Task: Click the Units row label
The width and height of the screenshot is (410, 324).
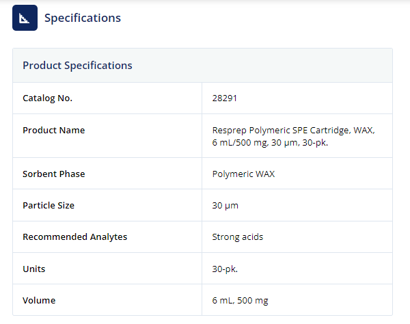Action: point(34,269)
